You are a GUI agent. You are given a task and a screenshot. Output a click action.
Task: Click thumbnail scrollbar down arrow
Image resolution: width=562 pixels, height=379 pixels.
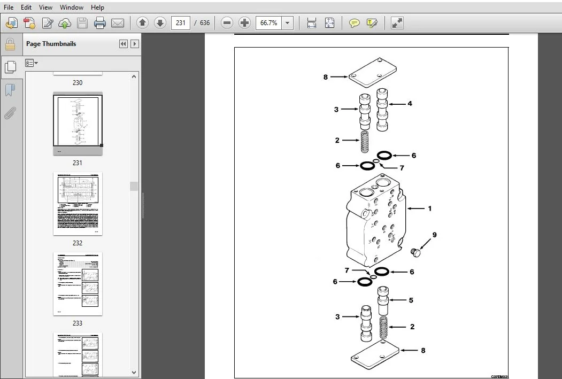tap(134, 372)
